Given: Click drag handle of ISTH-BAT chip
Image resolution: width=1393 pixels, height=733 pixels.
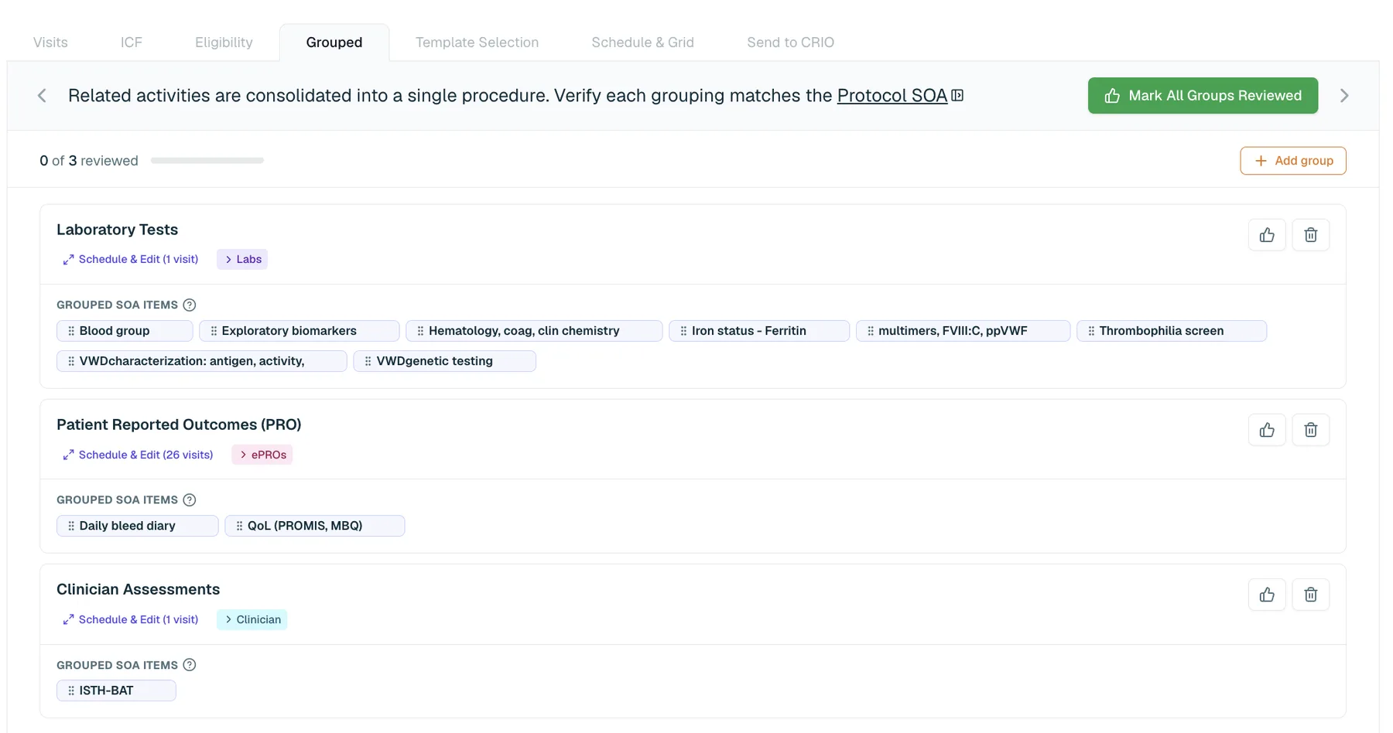Looking at the screenshot, I should [71, 690].
